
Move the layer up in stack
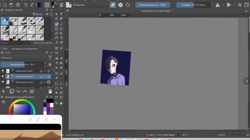tap(25, 91)
